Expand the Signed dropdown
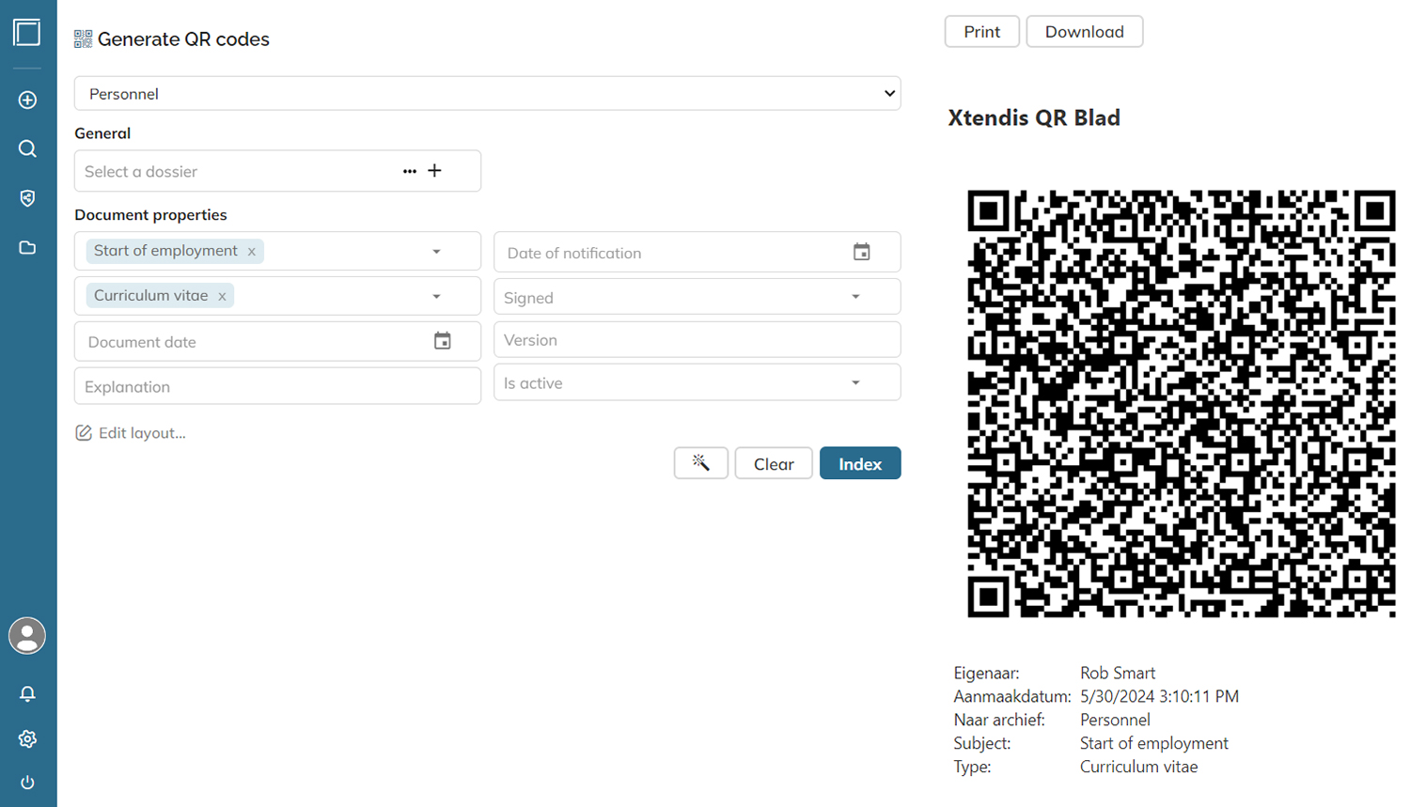This screenshot has height=807, width=1410. 855,297
